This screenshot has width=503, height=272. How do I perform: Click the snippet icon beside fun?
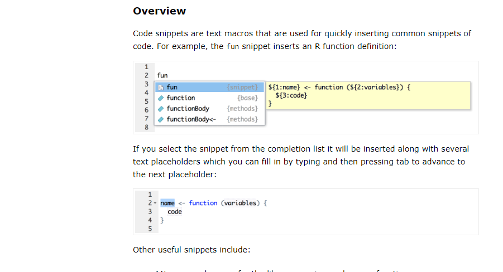[161, 88]
